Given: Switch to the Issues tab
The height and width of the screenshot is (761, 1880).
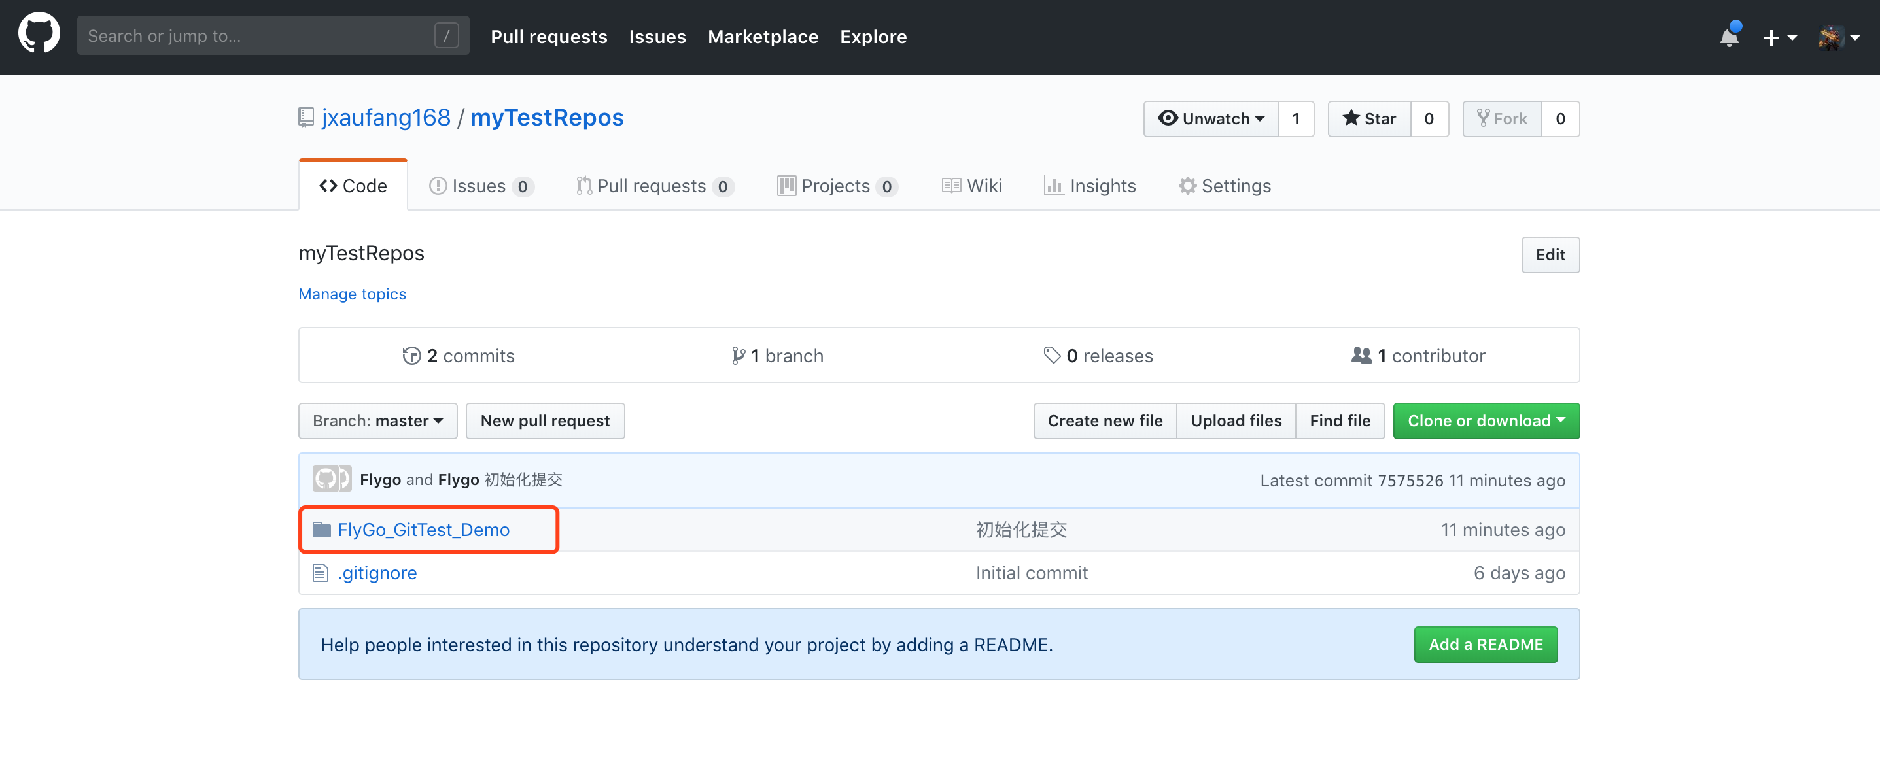Looking at the screenshot, I should [x=479, y=186].
